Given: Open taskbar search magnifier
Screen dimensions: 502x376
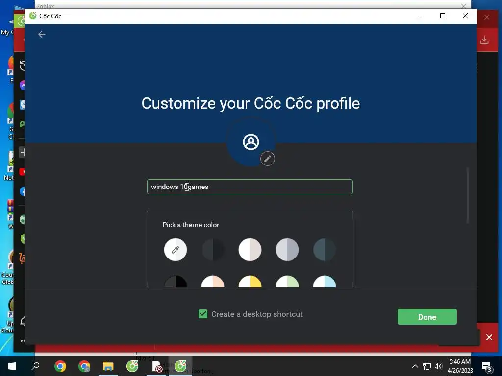Looking at the screenshot, I should click(35, 366).
